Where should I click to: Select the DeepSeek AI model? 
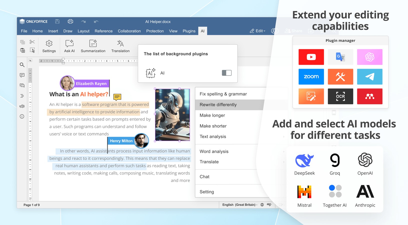tap(304, 164)
